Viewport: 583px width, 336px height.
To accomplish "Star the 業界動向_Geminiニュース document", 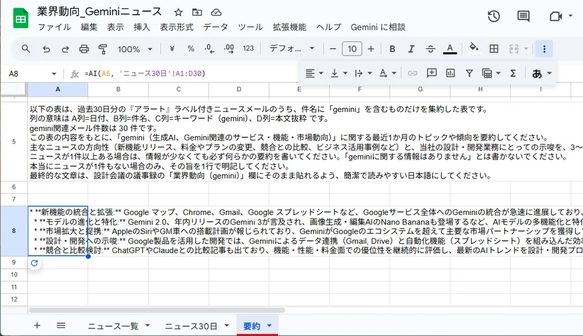I will pos(178,12).
